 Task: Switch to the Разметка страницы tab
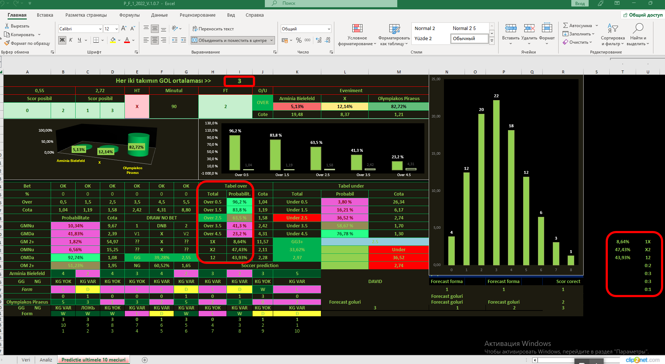pyautogui.click(x=86, y=15)
